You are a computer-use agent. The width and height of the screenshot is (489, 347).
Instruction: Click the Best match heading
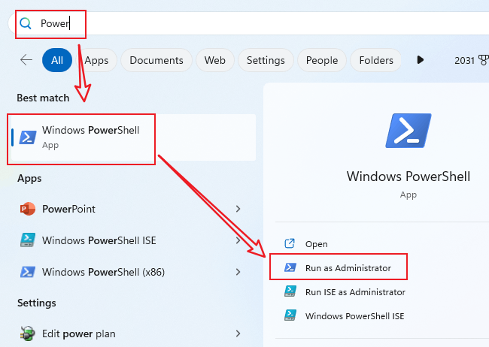(x=43, y=98)
